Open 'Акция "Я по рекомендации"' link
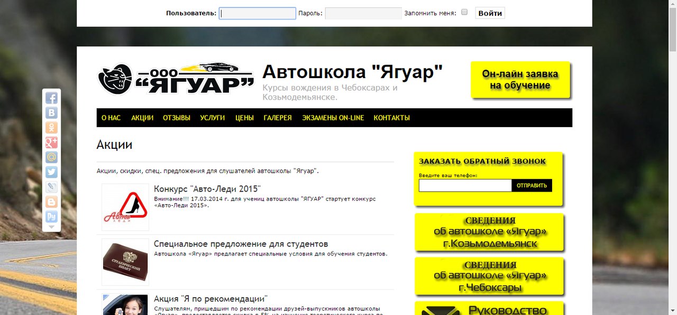The width and height of the screenshot is (677, 315). coord(211,299)
